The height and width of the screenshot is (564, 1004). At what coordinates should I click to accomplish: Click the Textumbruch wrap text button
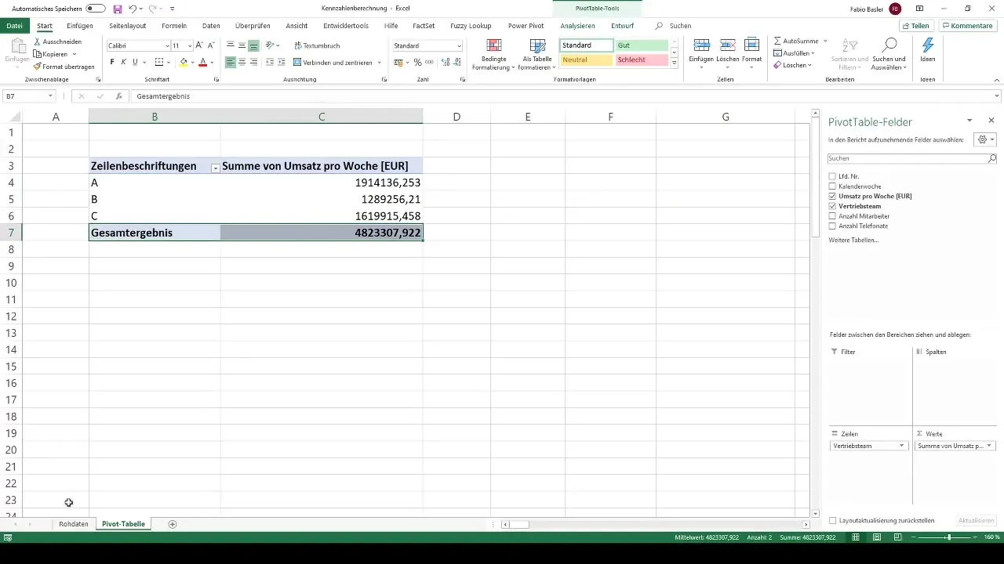click(317, 45)
